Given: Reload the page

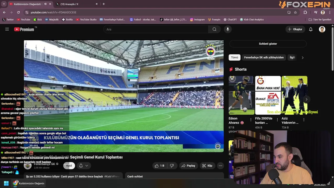Looking at the screenshot, I should (18, 12).
